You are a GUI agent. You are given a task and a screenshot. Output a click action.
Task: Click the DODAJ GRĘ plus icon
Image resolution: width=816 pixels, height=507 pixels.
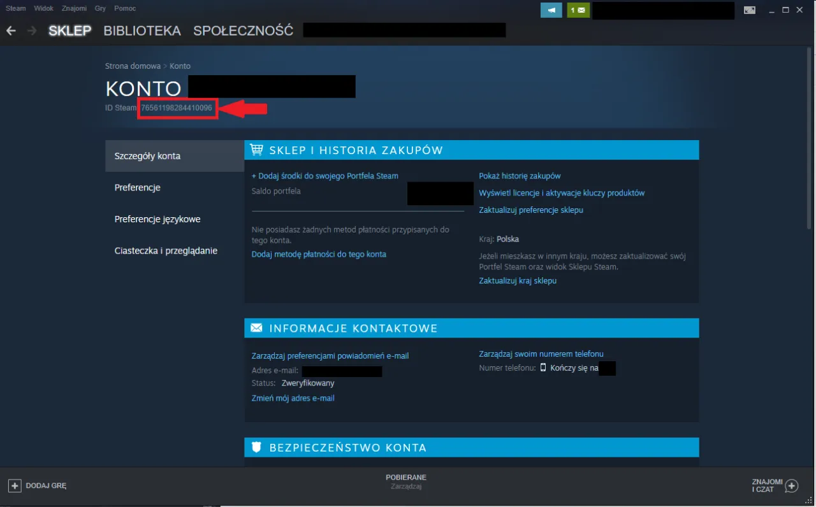[14, 485]
